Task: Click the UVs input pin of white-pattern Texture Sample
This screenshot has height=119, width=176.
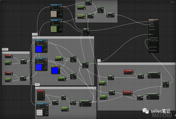Action: (x=37, y=105)
